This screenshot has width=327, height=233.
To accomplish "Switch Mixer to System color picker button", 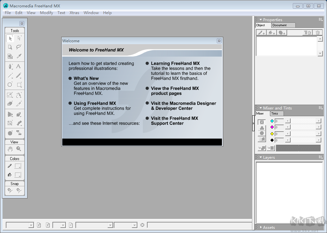I will click(262, 139).
